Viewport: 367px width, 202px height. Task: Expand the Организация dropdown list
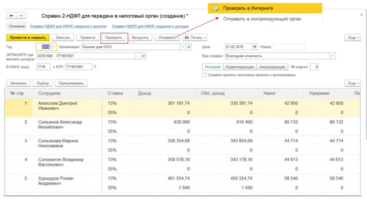coord(183,47)
